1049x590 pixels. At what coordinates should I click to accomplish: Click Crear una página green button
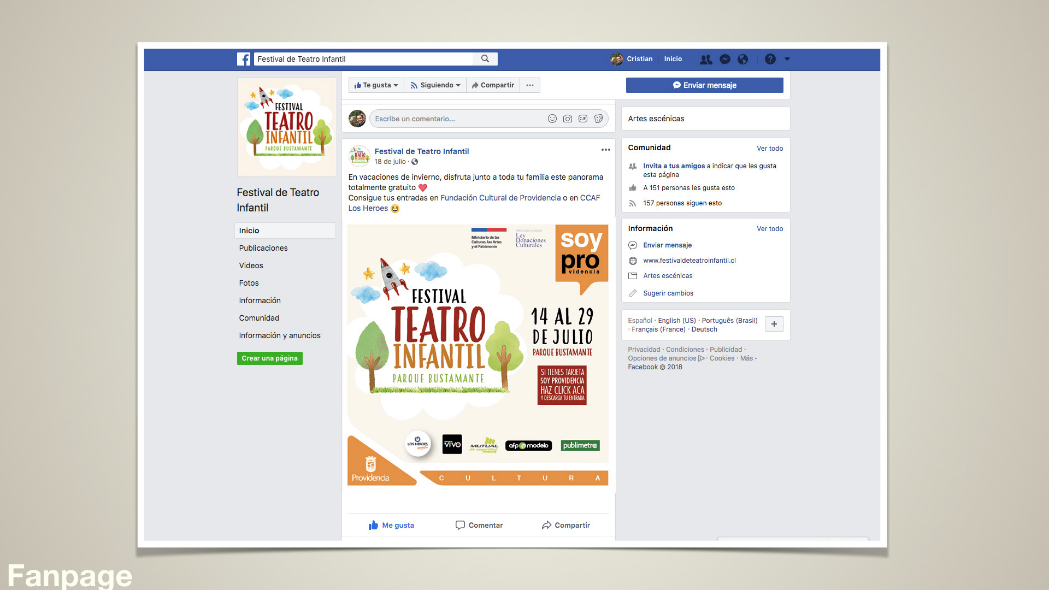coord(269,358)
